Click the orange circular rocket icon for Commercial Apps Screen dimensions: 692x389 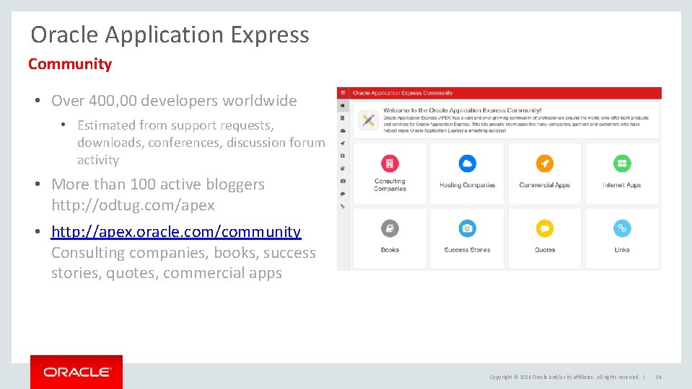pos(545,164)
